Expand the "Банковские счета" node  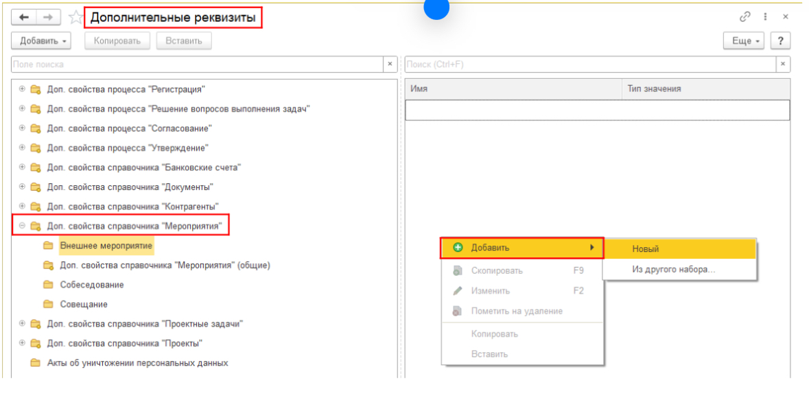[x=22, y=167]
